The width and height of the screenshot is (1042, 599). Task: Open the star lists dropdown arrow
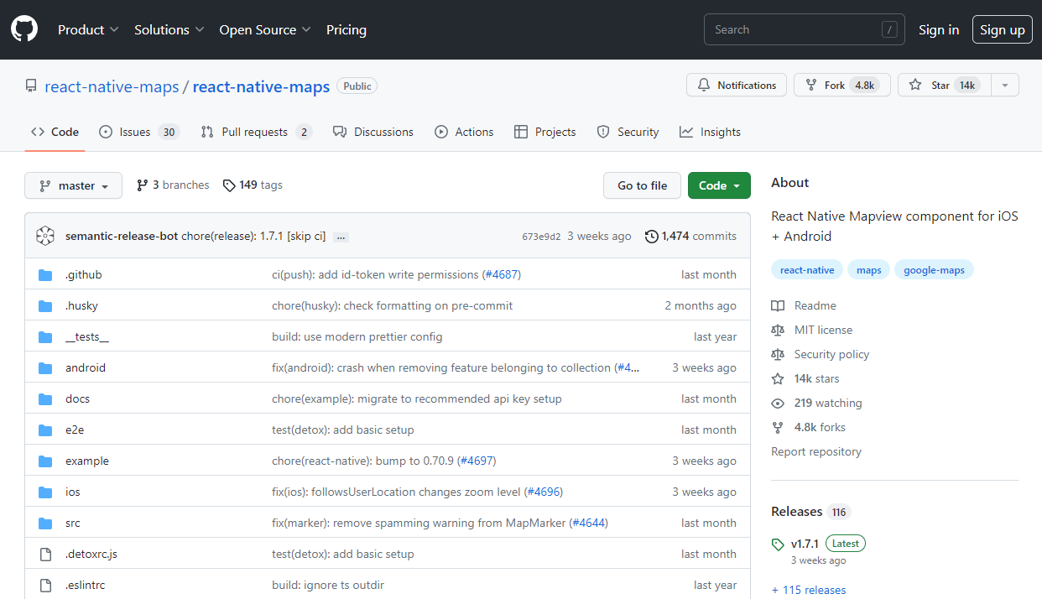pyautogui.click(x=1005, y=86)
